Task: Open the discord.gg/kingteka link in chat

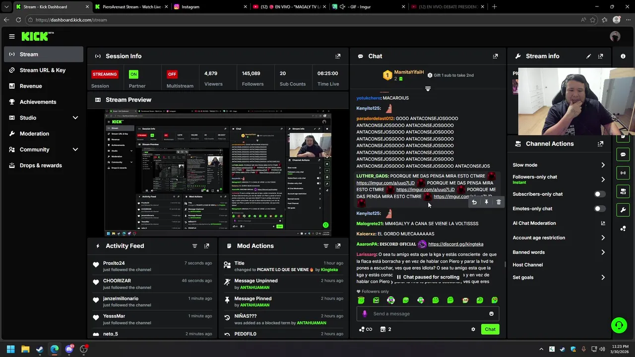Action: 455,244
